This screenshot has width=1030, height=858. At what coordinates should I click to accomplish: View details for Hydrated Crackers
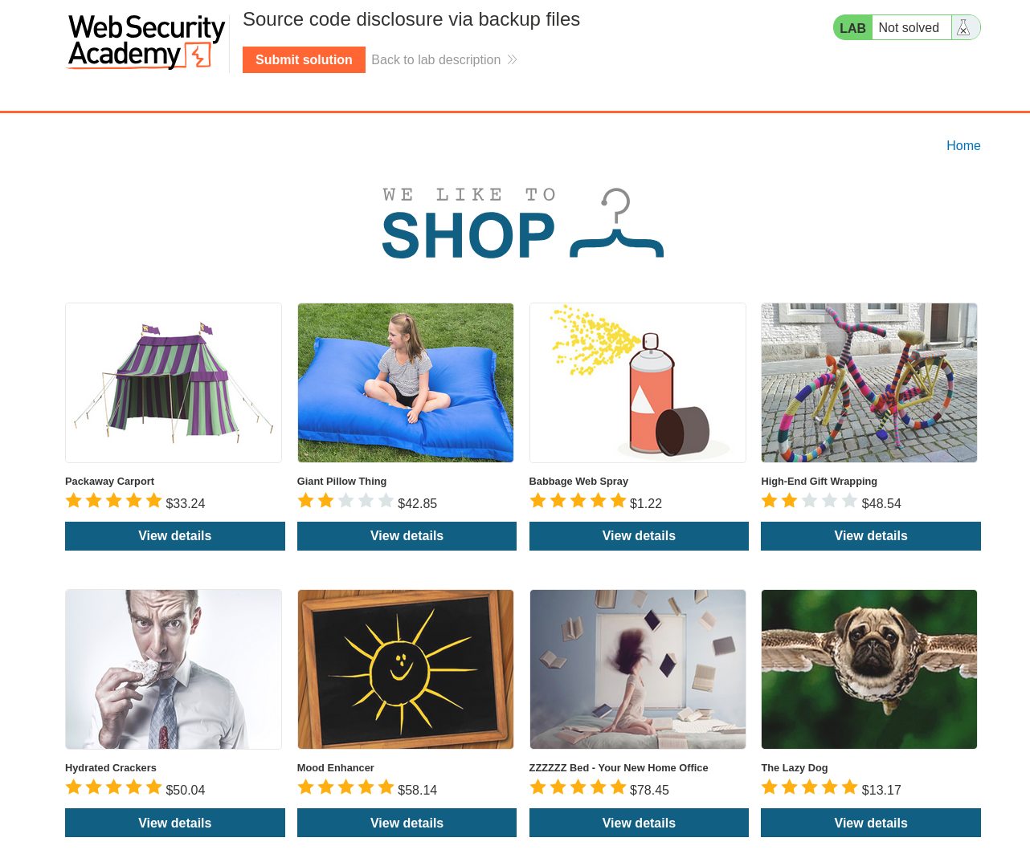coord(175,823)
